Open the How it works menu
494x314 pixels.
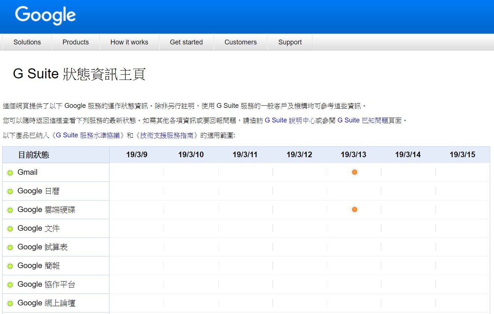click(x=129, y=42)
